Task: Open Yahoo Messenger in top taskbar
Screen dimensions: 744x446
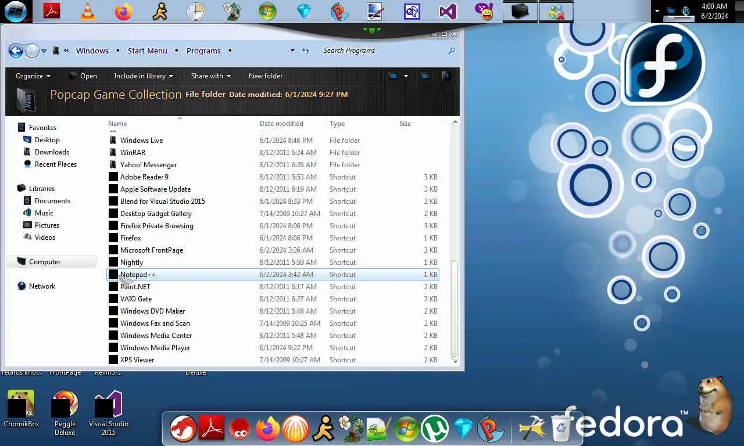Action: tap(484, 11)
